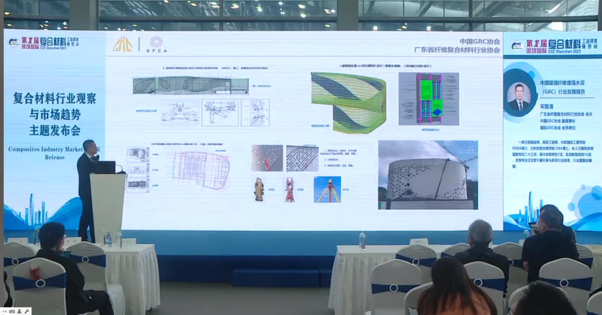Click the person icon in bottom toolbar

coord(19,311)
